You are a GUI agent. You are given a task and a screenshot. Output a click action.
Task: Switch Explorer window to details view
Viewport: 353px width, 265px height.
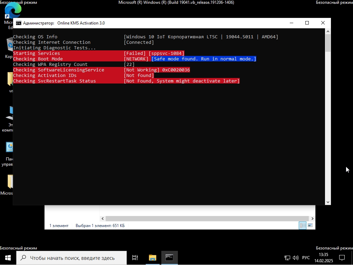coord(303,225)
